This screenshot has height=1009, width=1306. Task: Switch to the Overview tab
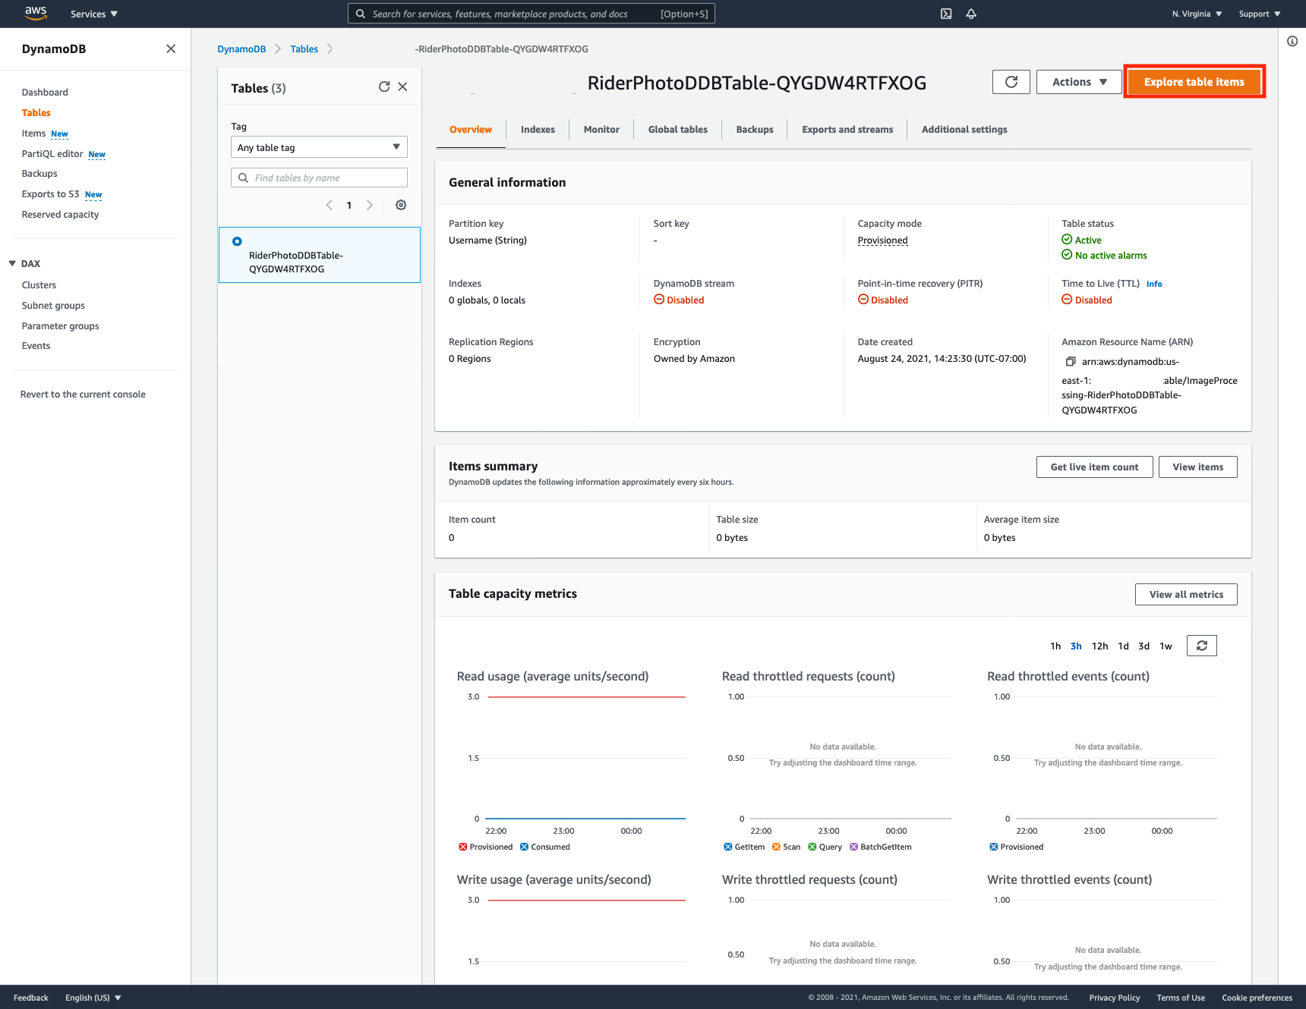coord(471,130)
